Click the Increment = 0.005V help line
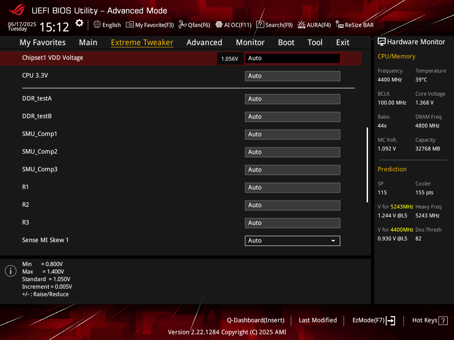The width and height of the screenshot is (454, 340). tap(47, 286)
